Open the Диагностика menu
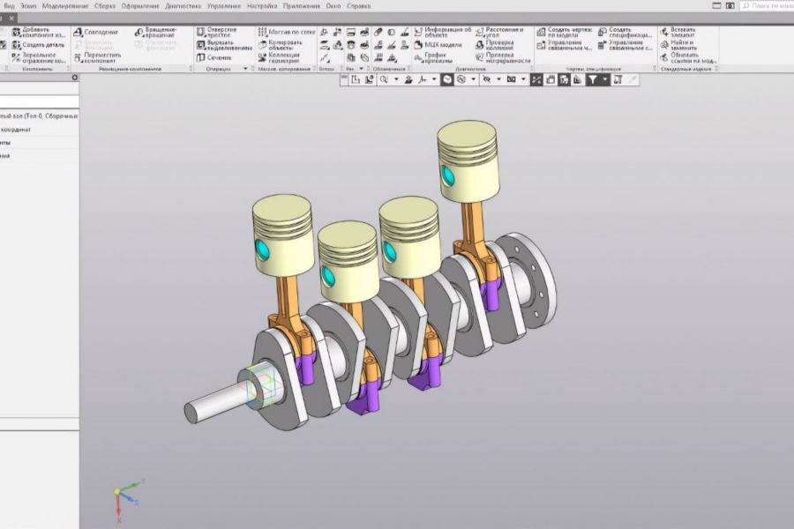The image size is (794, 529). pyautogui.click(x=183, y=6)
